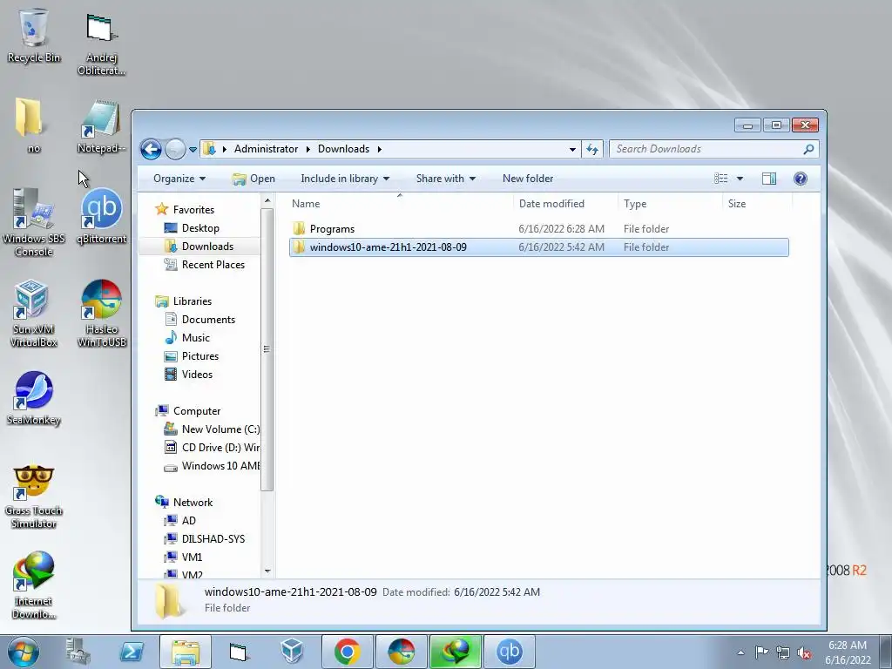Toggle the preview pane button
892x669 pixels.
pyautogui.click(x=769, y=179)
